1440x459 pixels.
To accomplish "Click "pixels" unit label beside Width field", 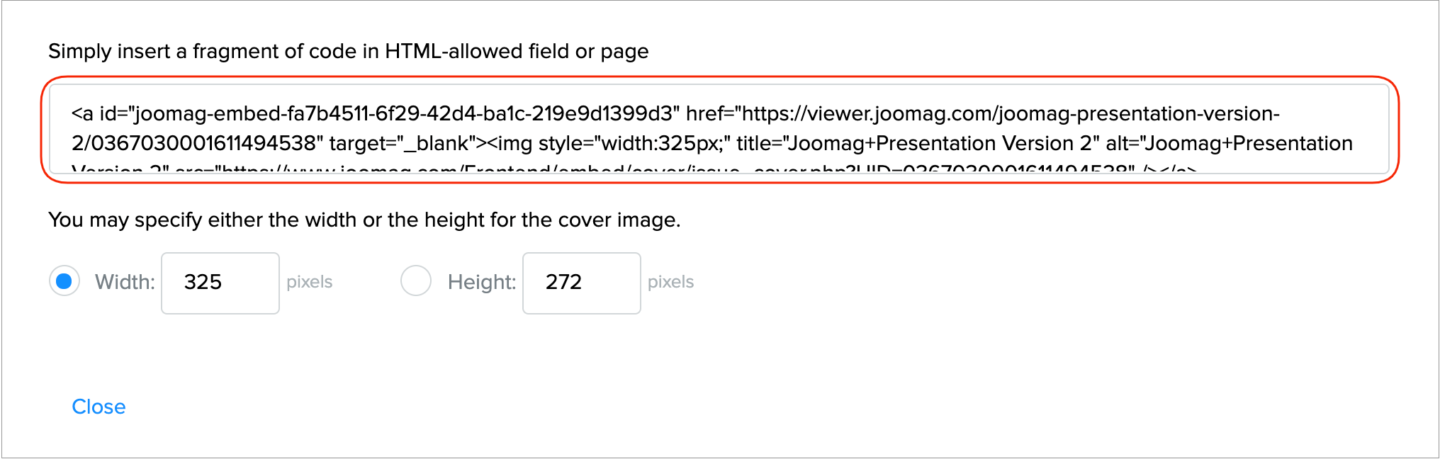I will pyautogui.click(x=310, y=282).
